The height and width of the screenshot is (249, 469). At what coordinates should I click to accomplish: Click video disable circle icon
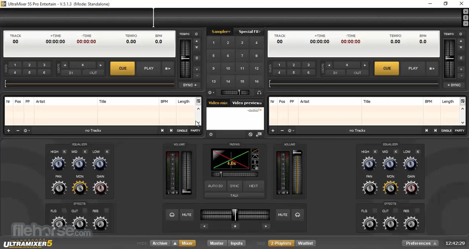coord(250,135)
